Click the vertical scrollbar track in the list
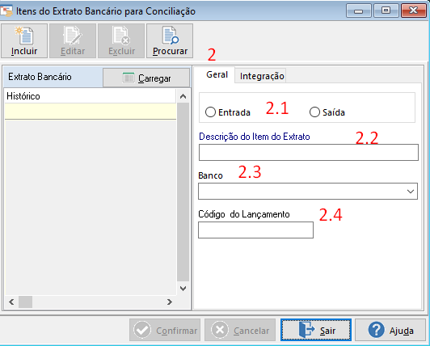Viewport: 430px width, 346px height. pyautogui.click(x=183, y=192)
